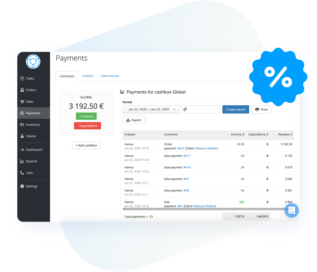The width and height of the screenshot is (317, 272).
Task: Click the app logo in sidebar
Action: point(33,62)
